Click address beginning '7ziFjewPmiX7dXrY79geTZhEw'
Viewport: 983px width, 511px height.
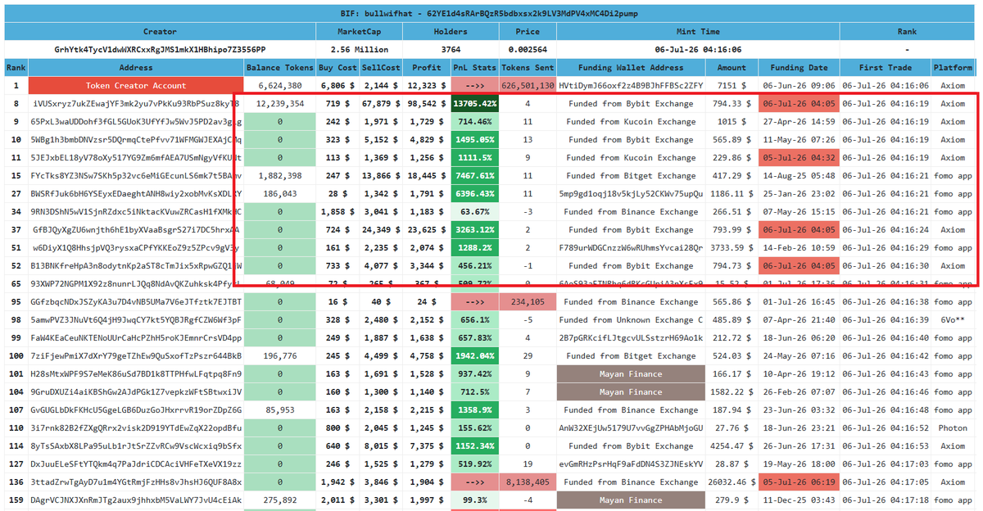[x=136, y=355]
